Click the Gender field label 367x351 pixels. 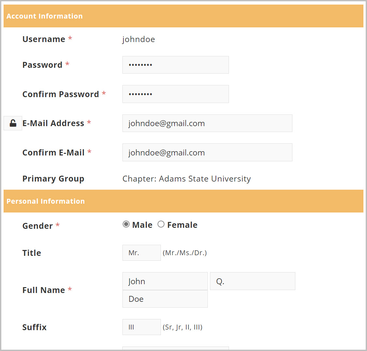(x=37, y=226)
